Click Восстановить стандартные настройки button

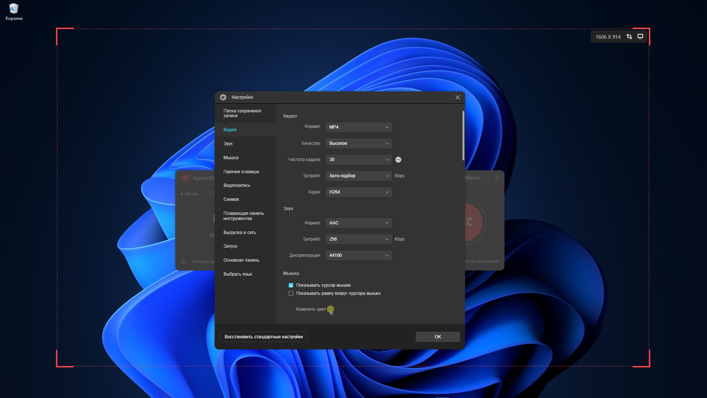(x=264, y=337)
